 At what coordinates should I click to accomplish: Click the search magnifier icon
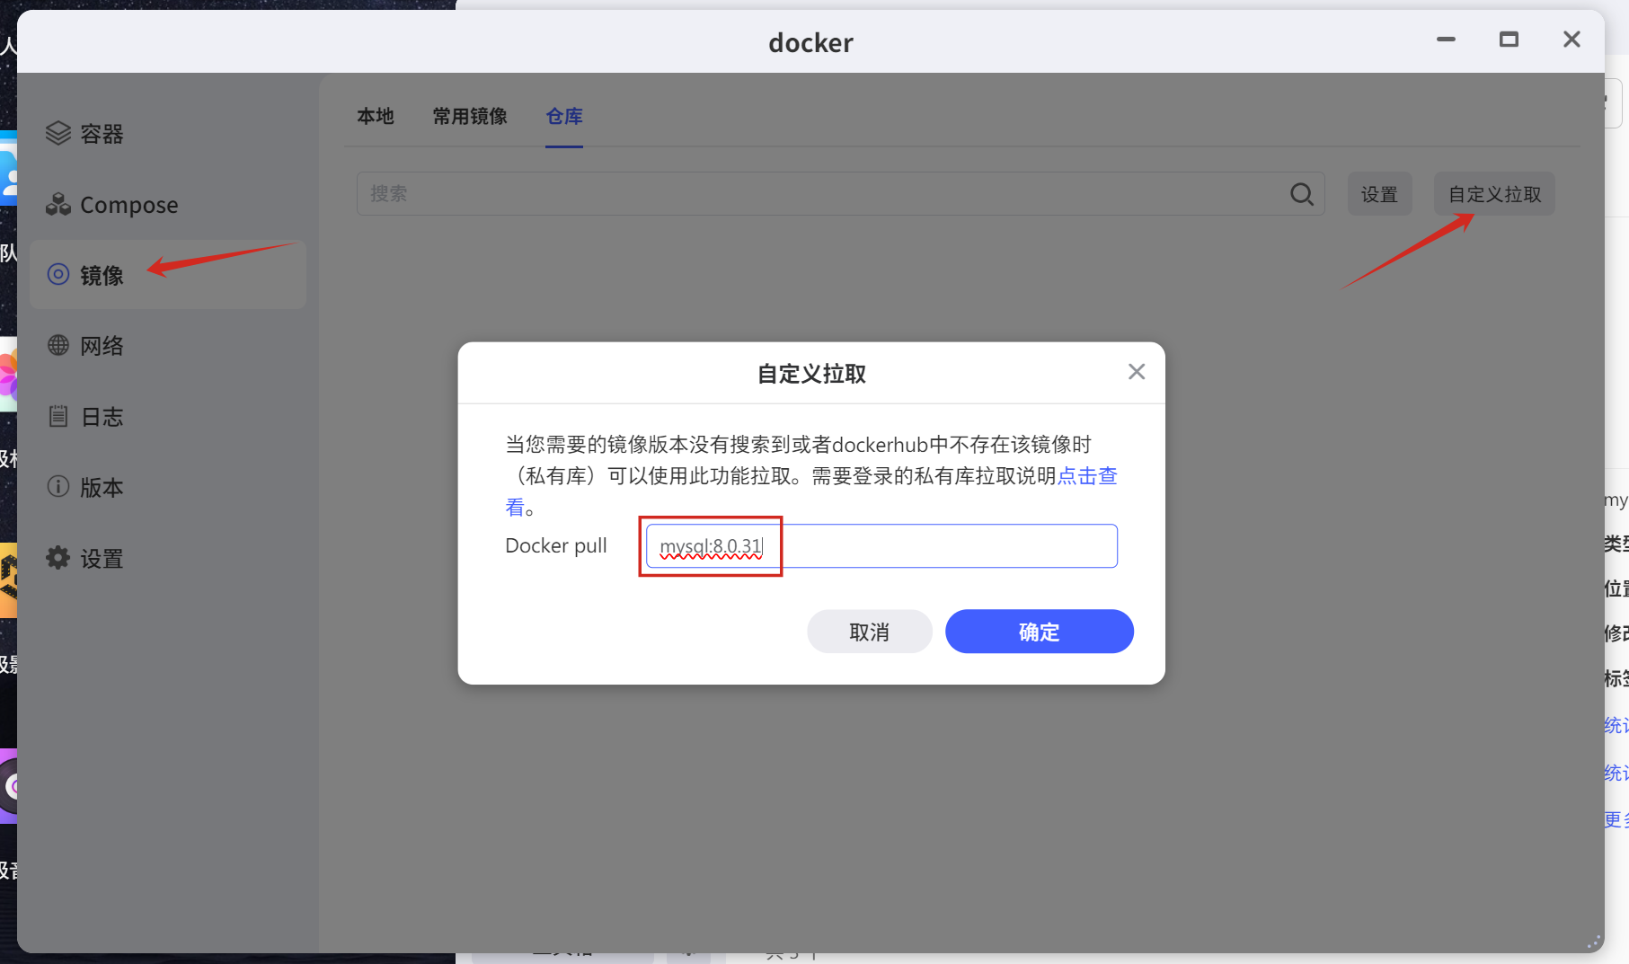tap(1301, 194)
